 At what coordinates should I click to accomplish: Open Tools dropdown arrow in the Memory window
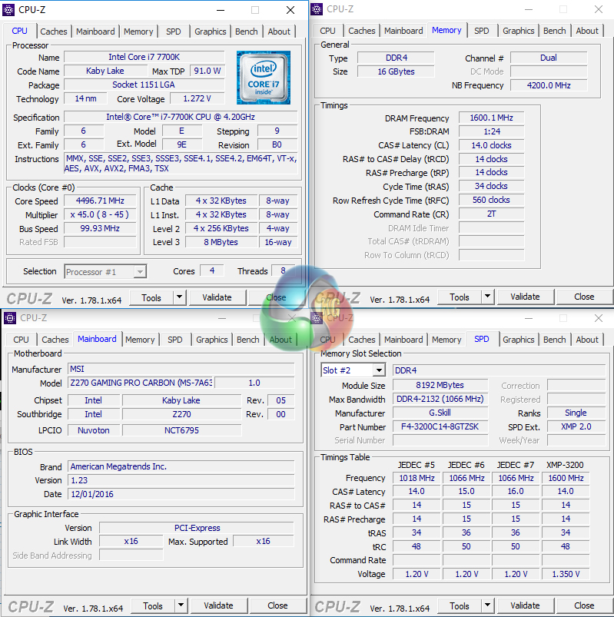(488, 297)
